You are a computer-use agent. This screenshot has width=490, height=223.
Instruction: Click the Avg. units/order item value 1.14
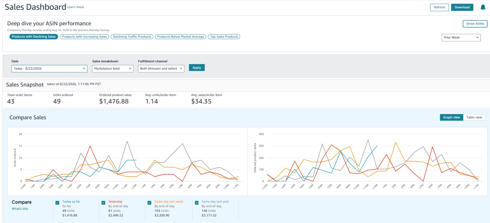152,101
